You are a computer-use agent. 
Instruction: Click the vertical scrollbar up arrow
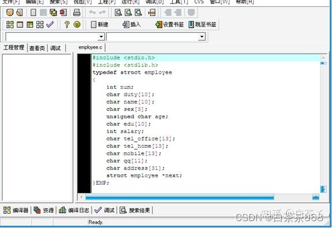[x=323, y=57]
